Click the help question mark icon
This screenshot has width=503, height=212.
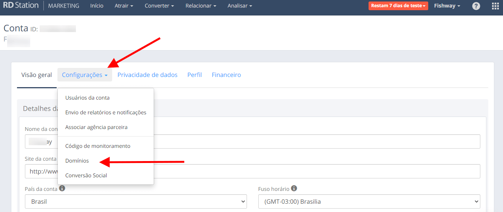pyautogui.click(x=476, y=6)
